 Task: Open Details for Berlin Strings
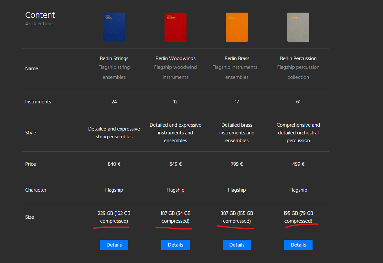[114, 245]
